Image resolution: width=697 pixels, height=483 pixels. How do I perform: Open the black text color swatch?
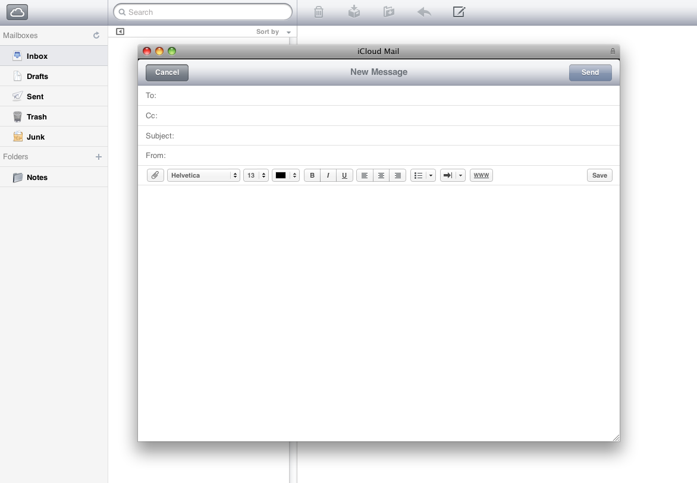285,175
